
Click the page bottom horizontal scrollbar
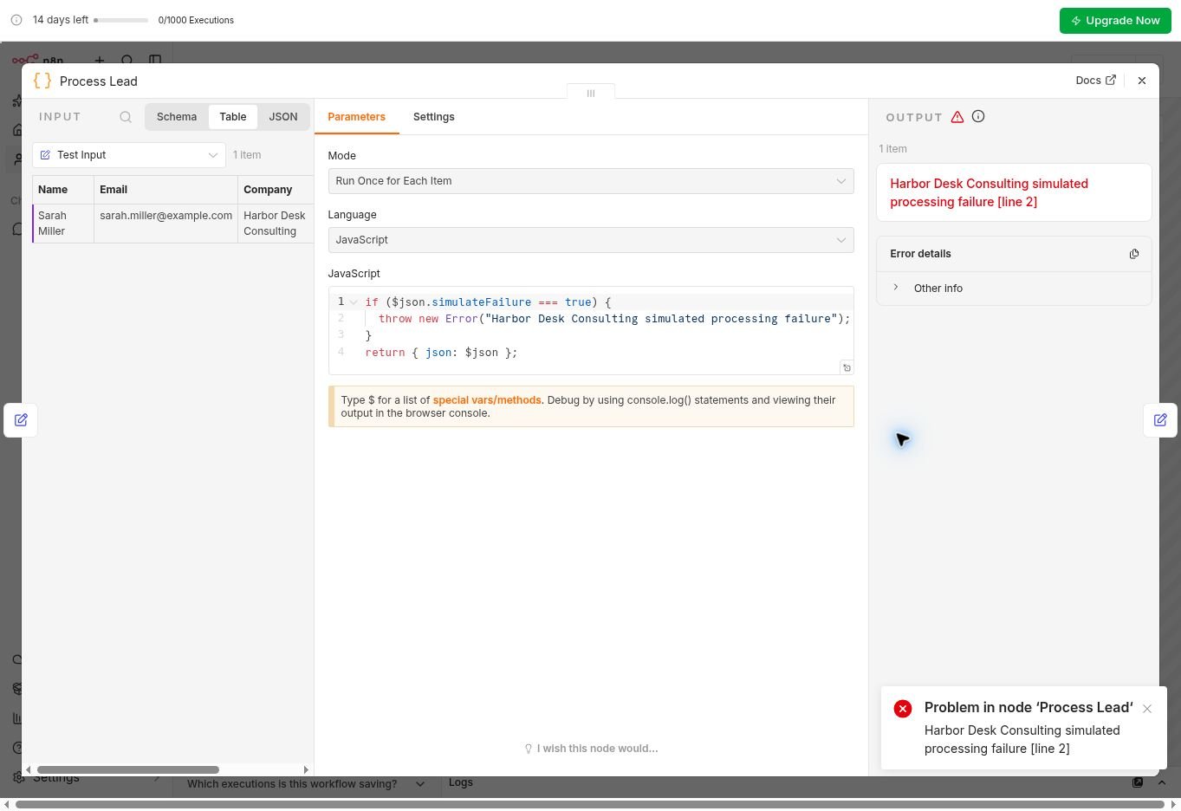(590, 805)
